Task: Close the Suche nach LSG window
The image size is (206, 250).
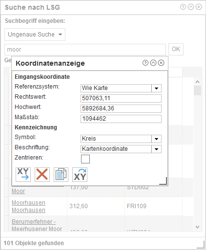Action: click(199, 7)
